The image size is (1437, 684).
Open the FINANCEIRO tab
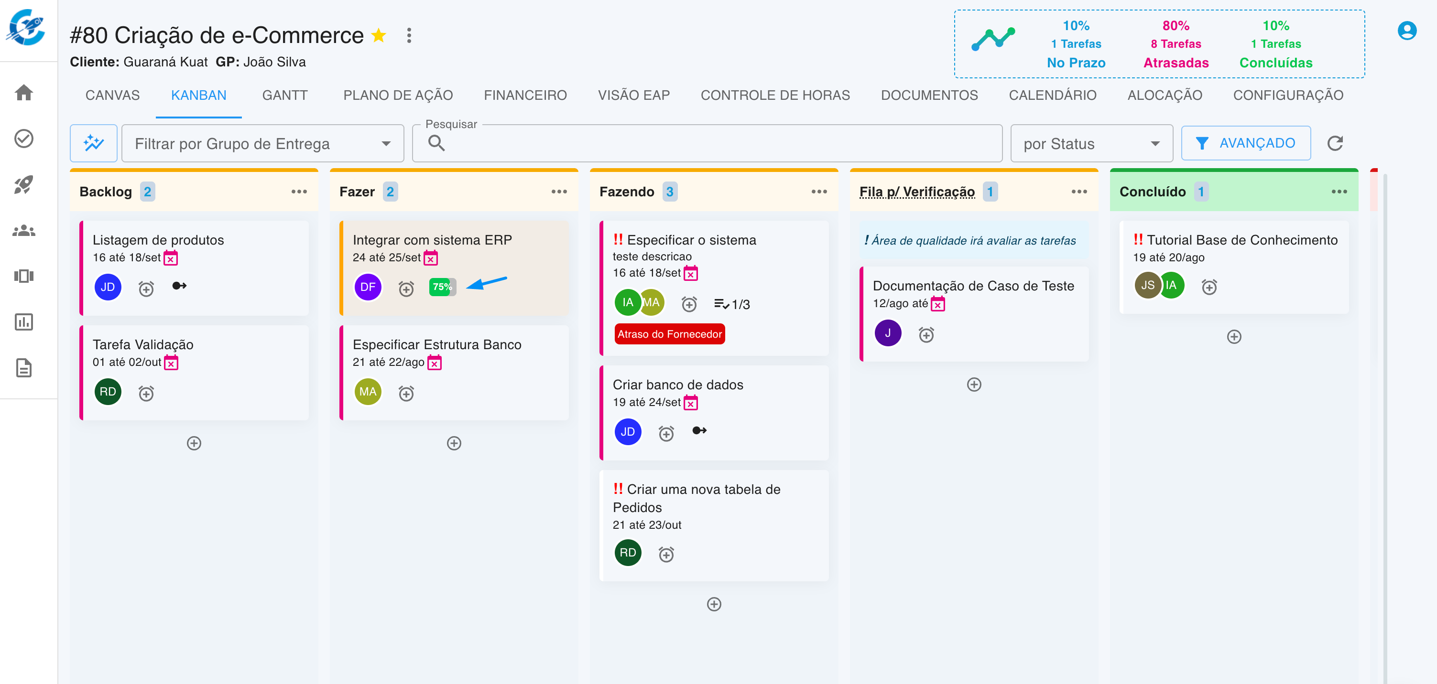(x=525, y=96)
